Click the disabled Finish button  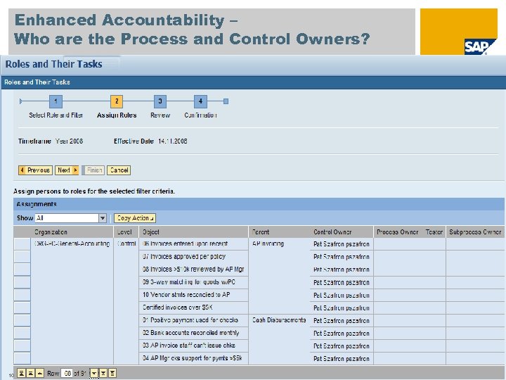pos(93,170)
